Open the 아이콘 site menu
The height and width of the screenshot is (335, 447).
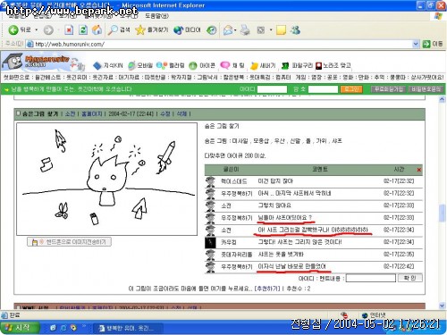point(202,65)
